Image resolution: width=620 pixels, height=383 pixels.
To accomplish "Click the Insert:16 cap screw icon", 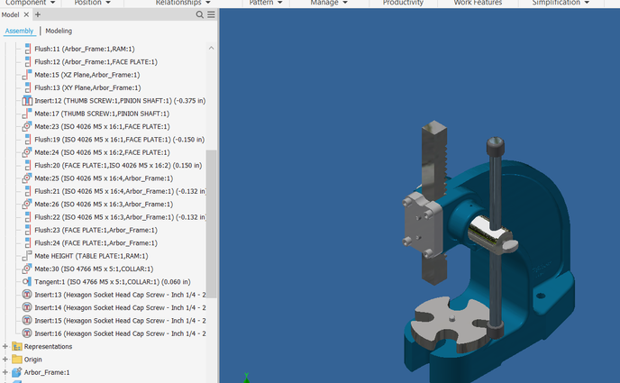I will [27, 333].
